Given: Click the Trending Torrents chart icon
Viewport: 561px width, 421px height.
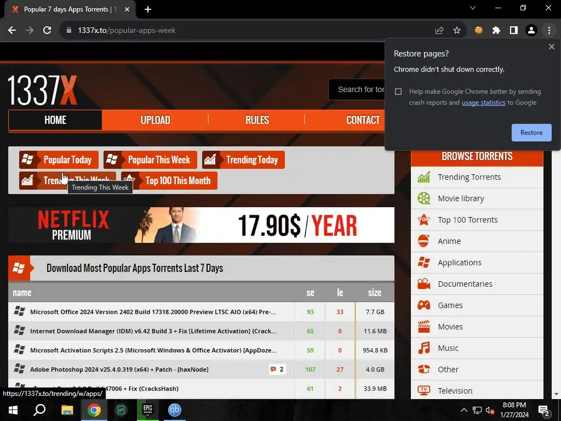Looking at the screenshot, I should (423, 177).
